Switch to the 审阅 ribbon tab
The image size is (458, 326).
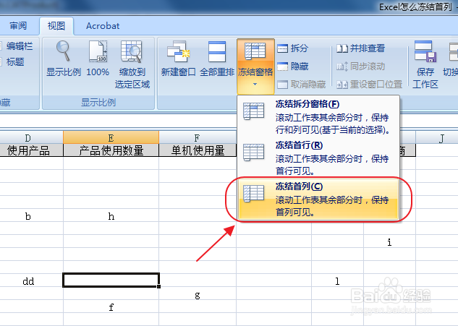[x=18, y=26]
